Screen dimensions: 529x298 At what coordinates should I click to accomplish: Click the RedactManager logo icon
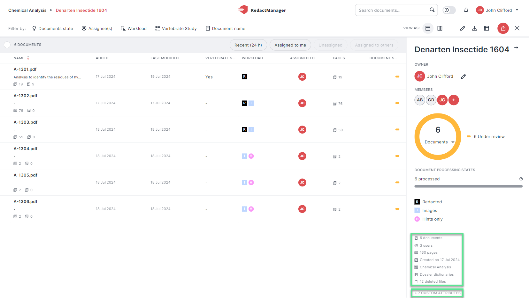tap(243, 10)
